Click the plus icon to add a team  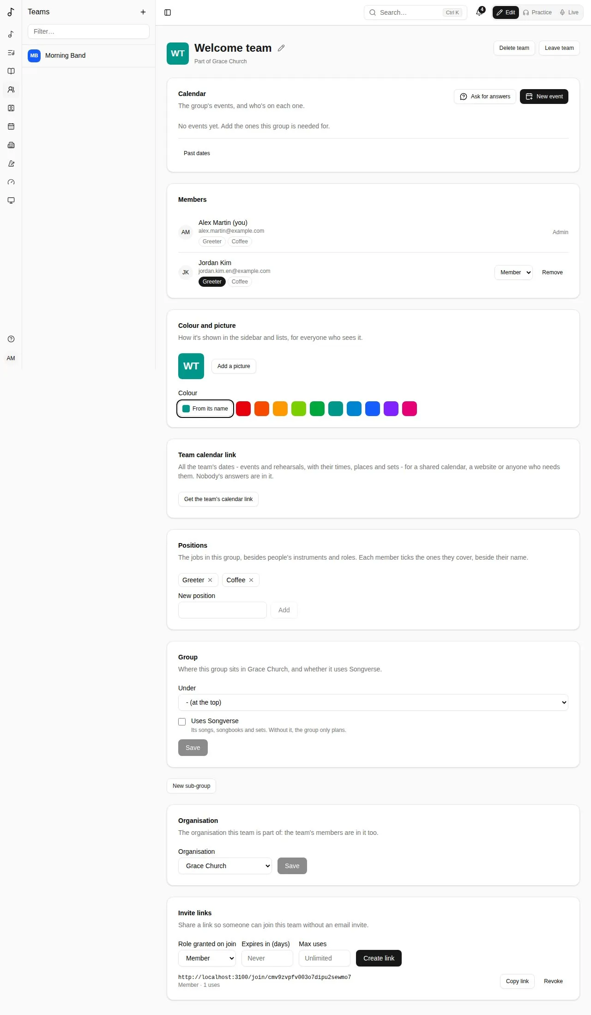coord(143,12)
